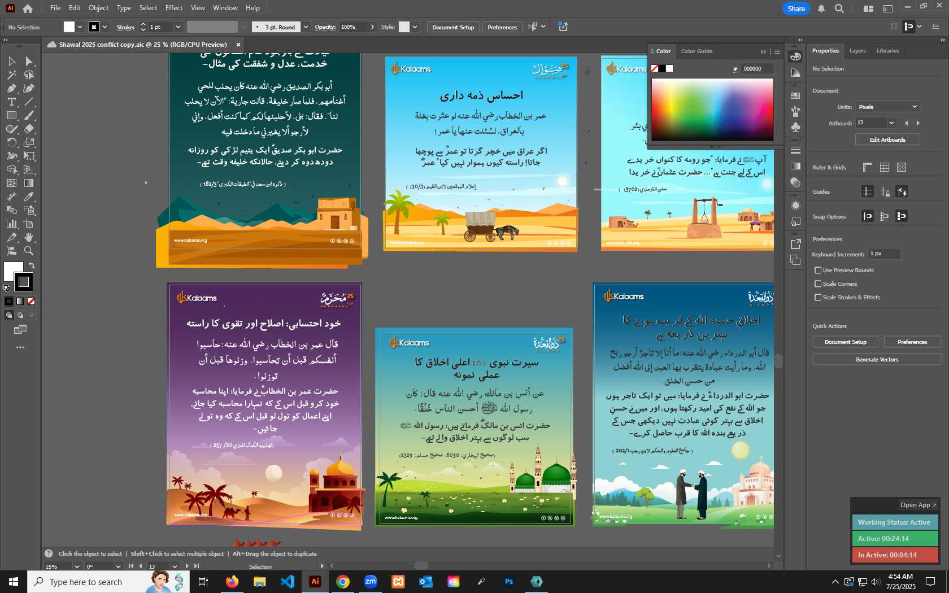Open the Window menu
The image size is (949, 593).
225,8
